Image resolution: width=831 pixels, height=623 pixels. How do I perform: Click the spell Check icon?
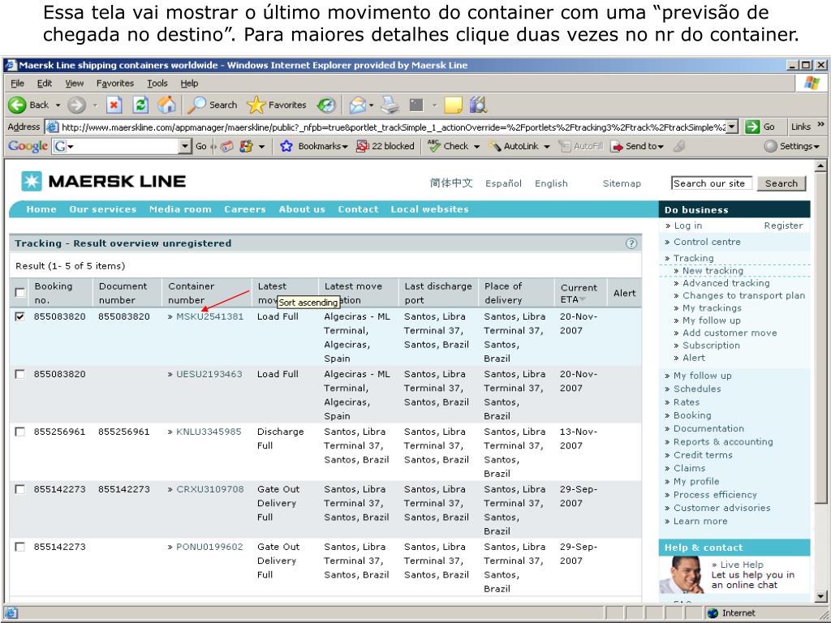[x=434, y=146]
